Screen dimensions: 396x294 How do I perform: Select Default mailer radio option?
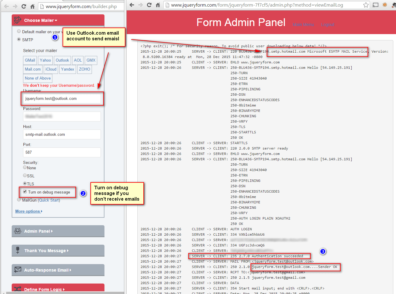[19, 31]
